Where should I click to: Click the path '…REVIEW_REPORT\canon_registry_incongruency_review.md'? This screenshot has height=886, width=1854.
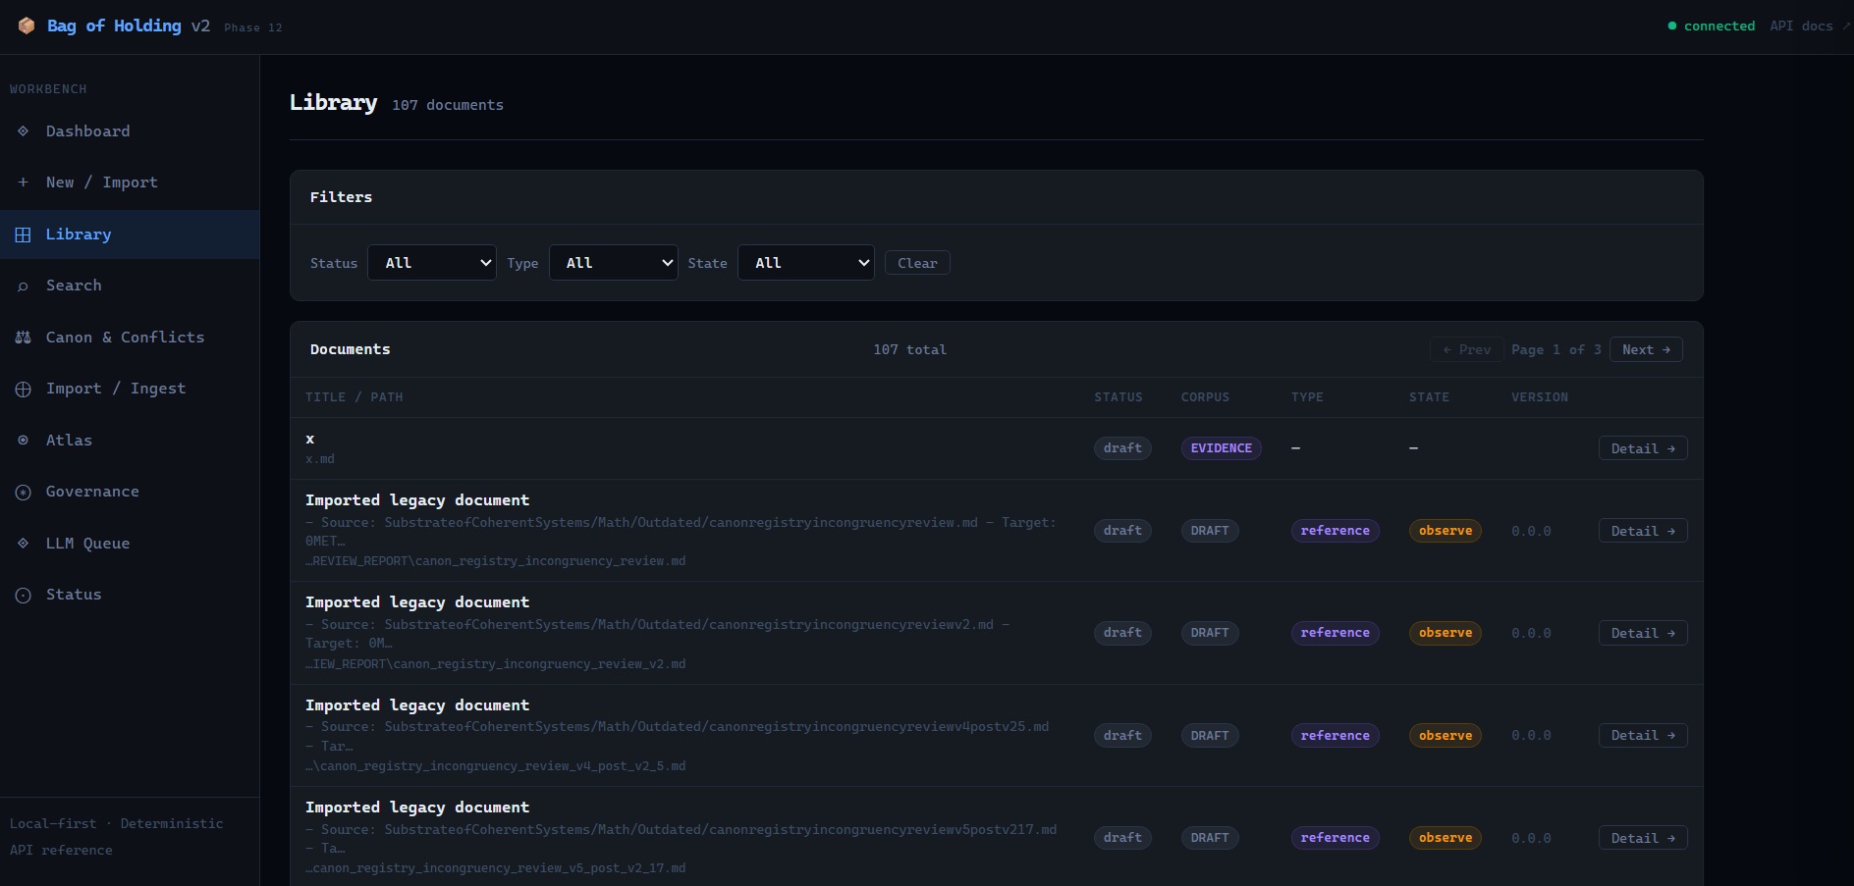[x=496, y=561]
